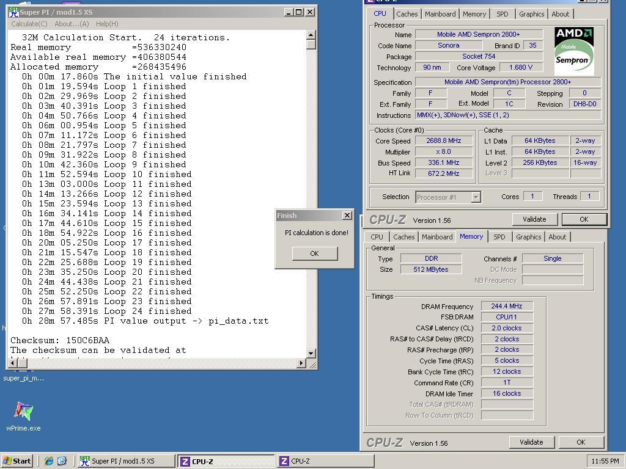Activate the first CPU-Z taskbar button
626x469 pixels.
[x=226, y=461]
